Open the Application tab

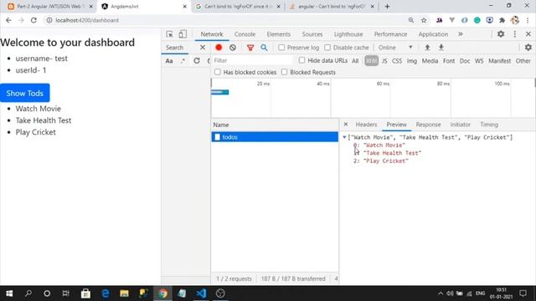pyautogui.click(x=433, y=34)
